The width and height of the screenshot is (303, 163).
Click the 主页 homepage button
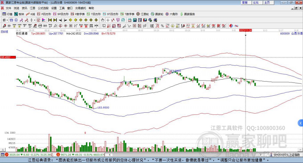[x=268, y=2]
